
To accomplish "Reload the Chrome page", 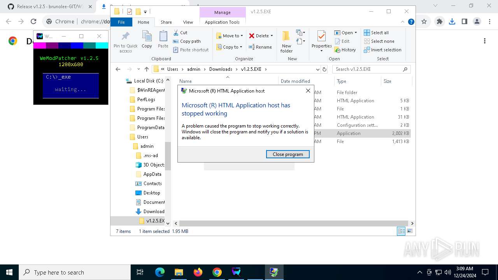I will (33, 22).
